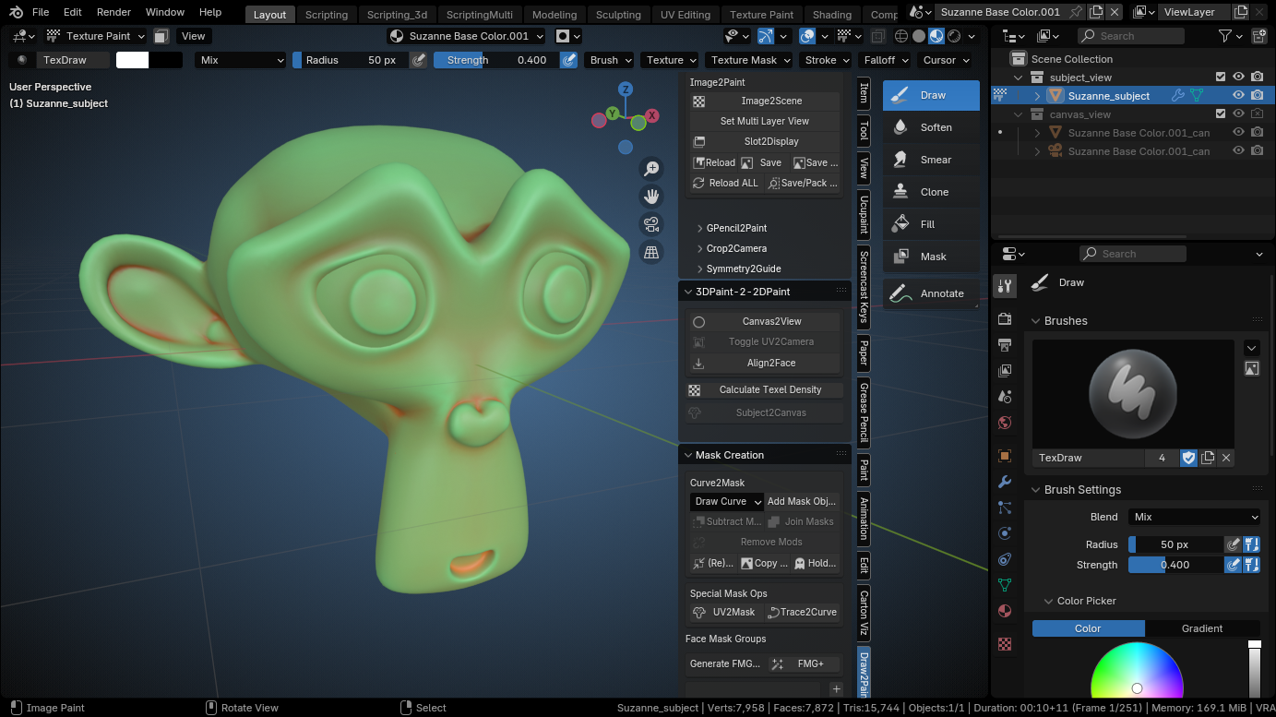The height and width of the screenshot is (717, 1276).
Task: Click the Zoom magnifier in the viewport gizmo
Action: tap(651, 168)
